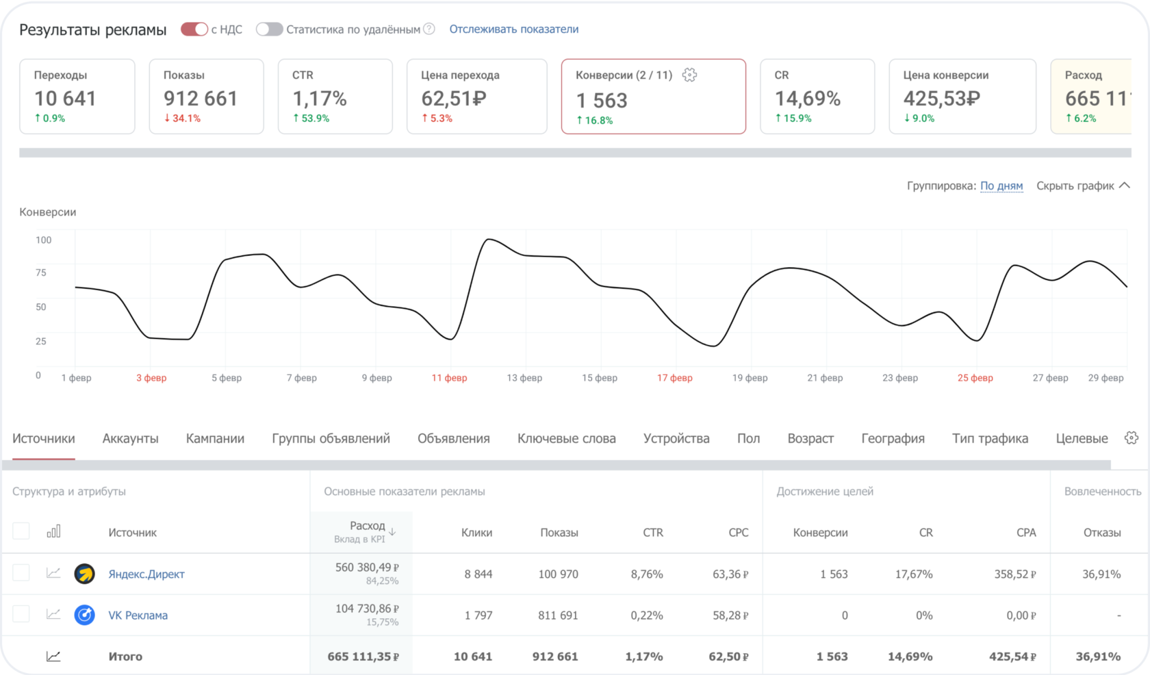
Task: Sort by Конверсии column header
Action: tap(820, 532)
